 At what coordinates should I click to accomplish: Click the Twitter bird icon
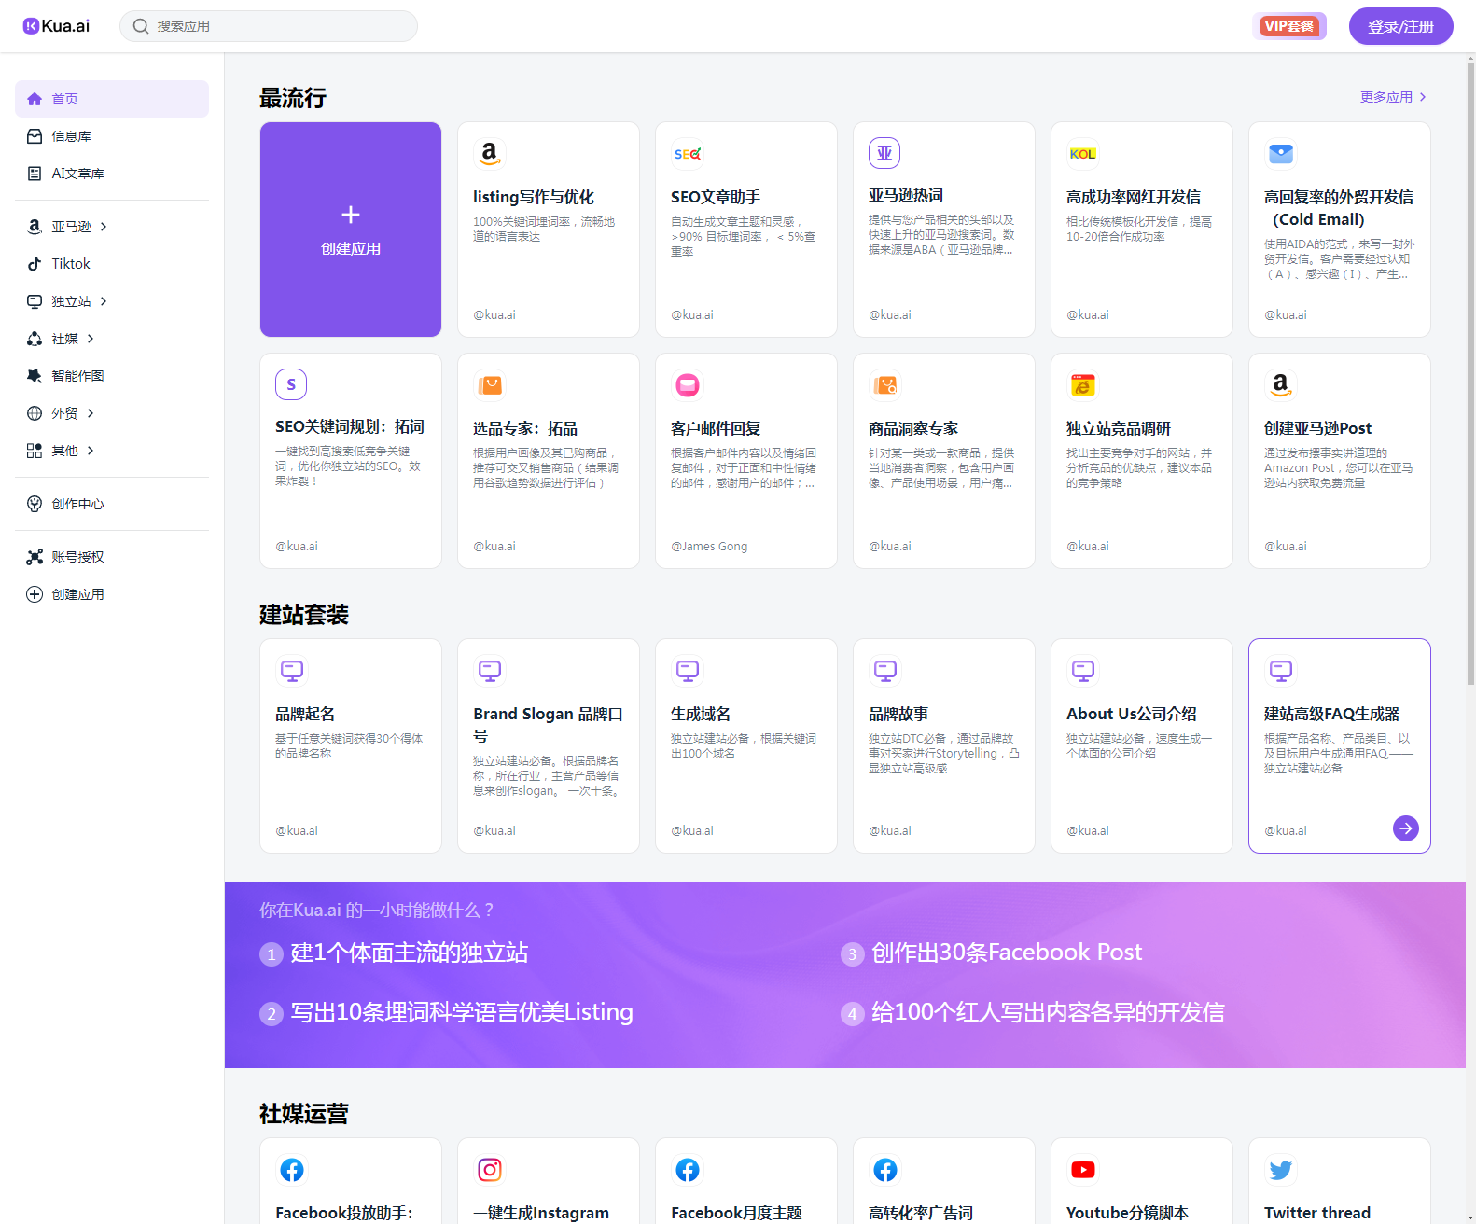pyautogui.click(x=1280, y=1170)
